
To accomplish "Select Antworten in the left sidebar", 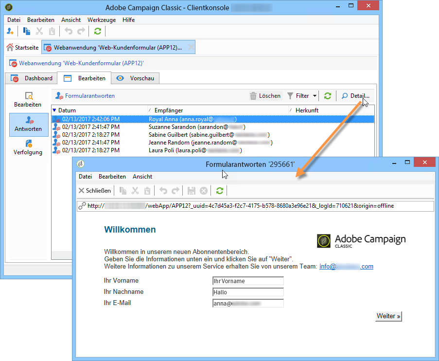I will tap(29, 125).
